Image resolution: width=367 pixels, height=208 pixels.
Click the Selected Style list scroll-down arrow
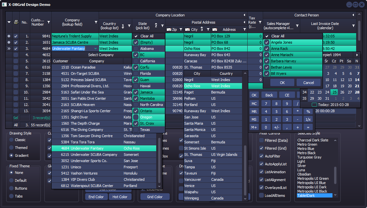[x=335, y=195]
